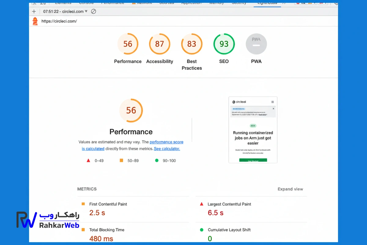This screenshot has height=245, width=367.
Task: Select the Best Practices gauge showing 83
Action: pos(192,44)
